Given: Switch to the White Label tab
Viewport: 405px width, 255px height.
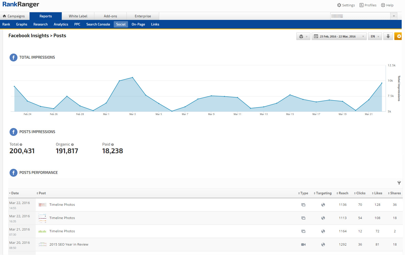Looking at the screenshot, I should [x=78, y=16].
